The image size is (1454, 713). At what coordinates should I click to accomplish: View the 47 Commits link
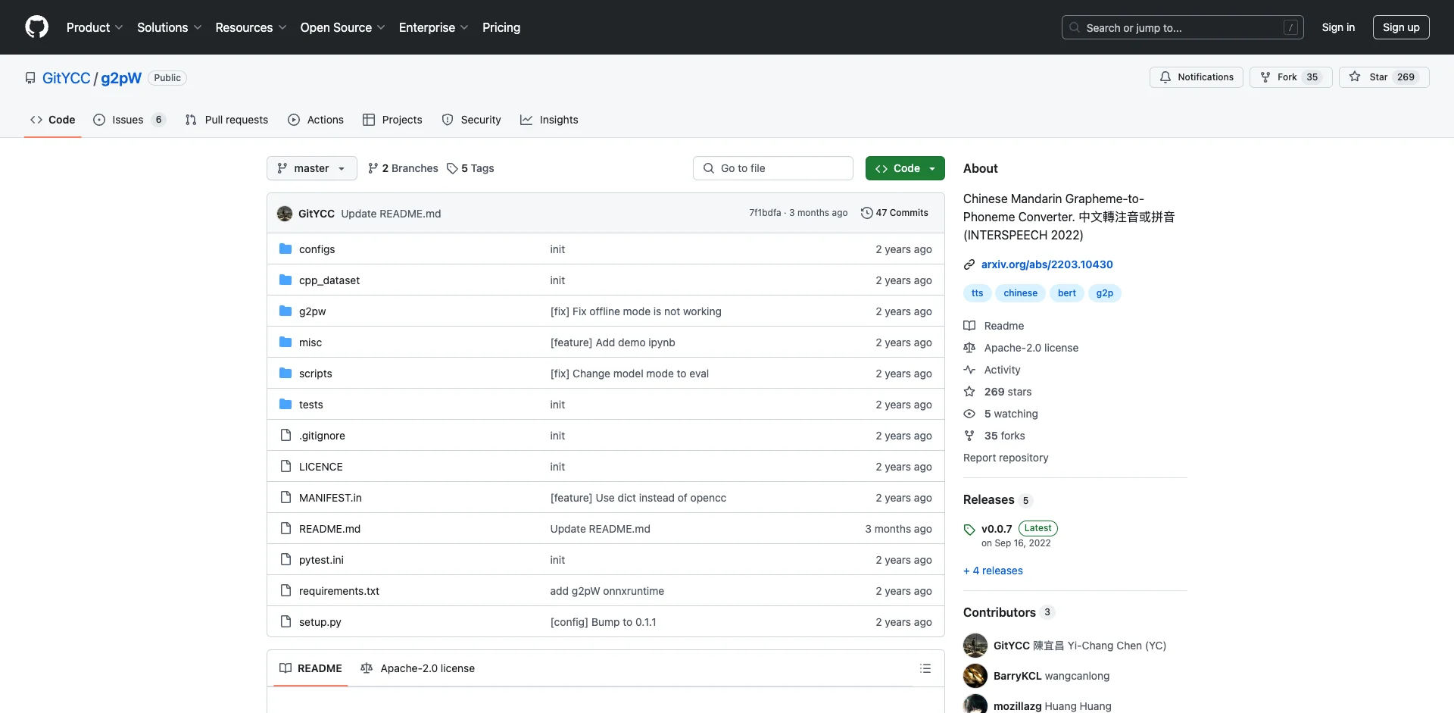(x=894, y=213)
